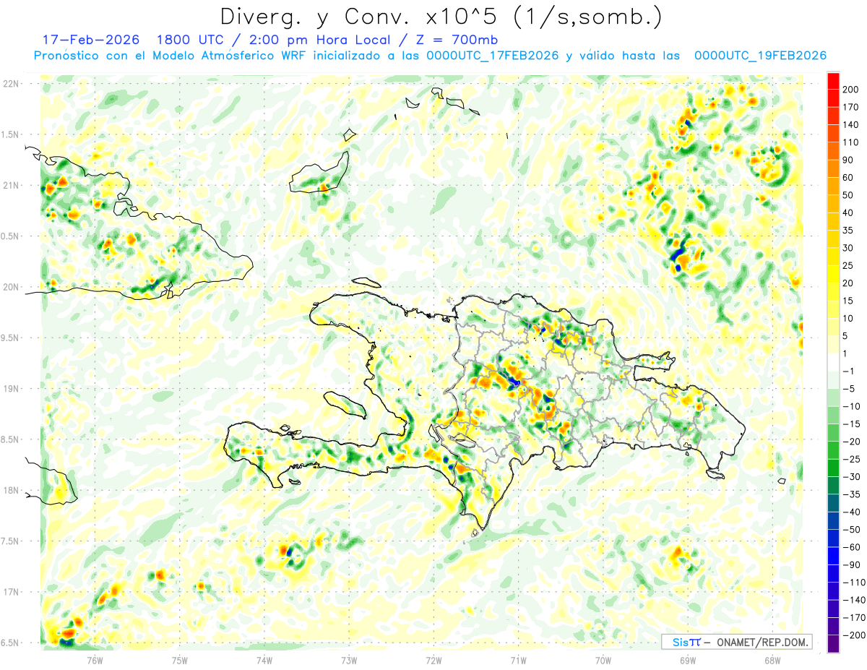The height and width of the screenshot is (670, 867).
Task: Click the red swatch above 200 on color scale
Action: pyautogui.click(x=834, y=80)
